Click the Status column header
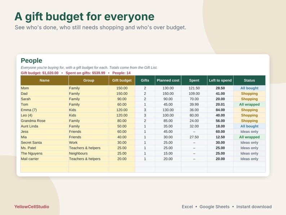 [249, 80]
